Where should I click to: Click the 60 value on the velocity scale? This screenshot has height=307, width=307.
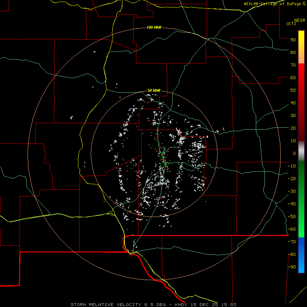[293, 77]
